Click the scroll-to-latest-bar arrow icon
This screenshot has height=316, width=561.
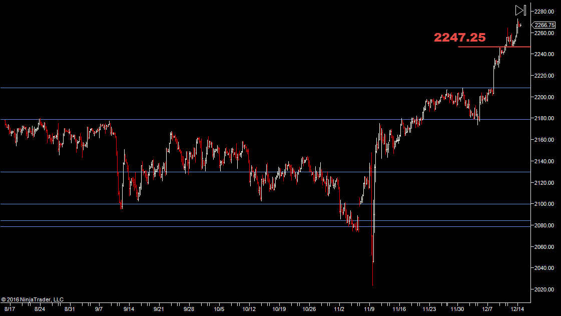click(520, 10)
